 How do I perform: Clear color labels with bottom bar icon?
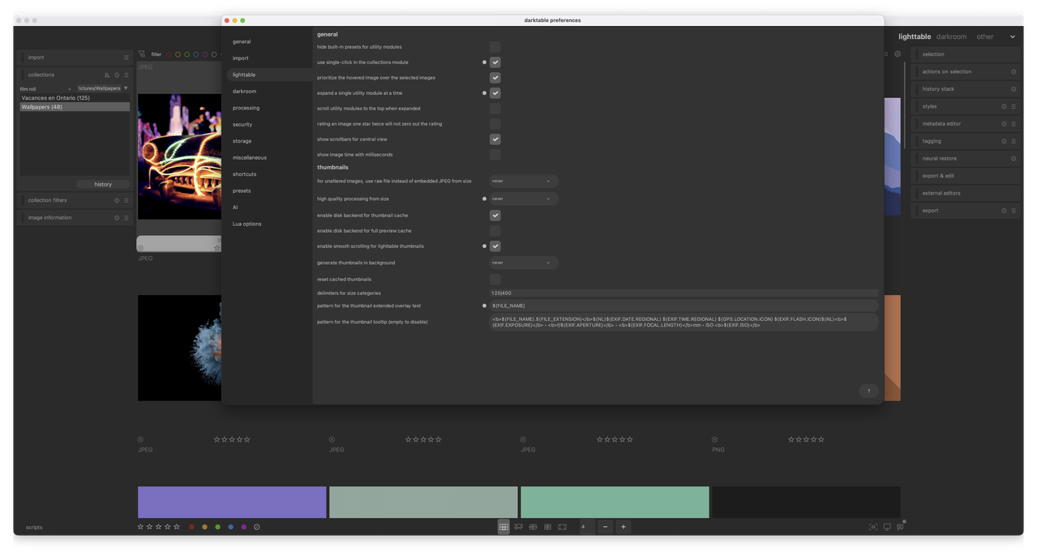tap(257, 527)
